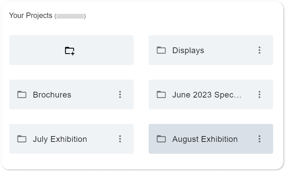Open the Displays three-dot options menu
Screen dimensions: 286x172
point(260,50)
